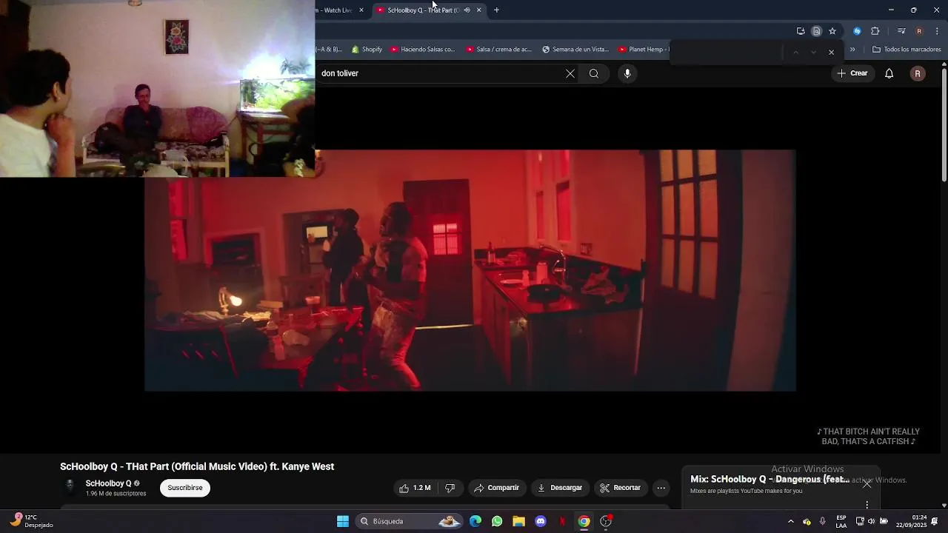Viewport: 948px width, 533px height.
Task: Click the system tray microphone icon
Action: point(822,521)
